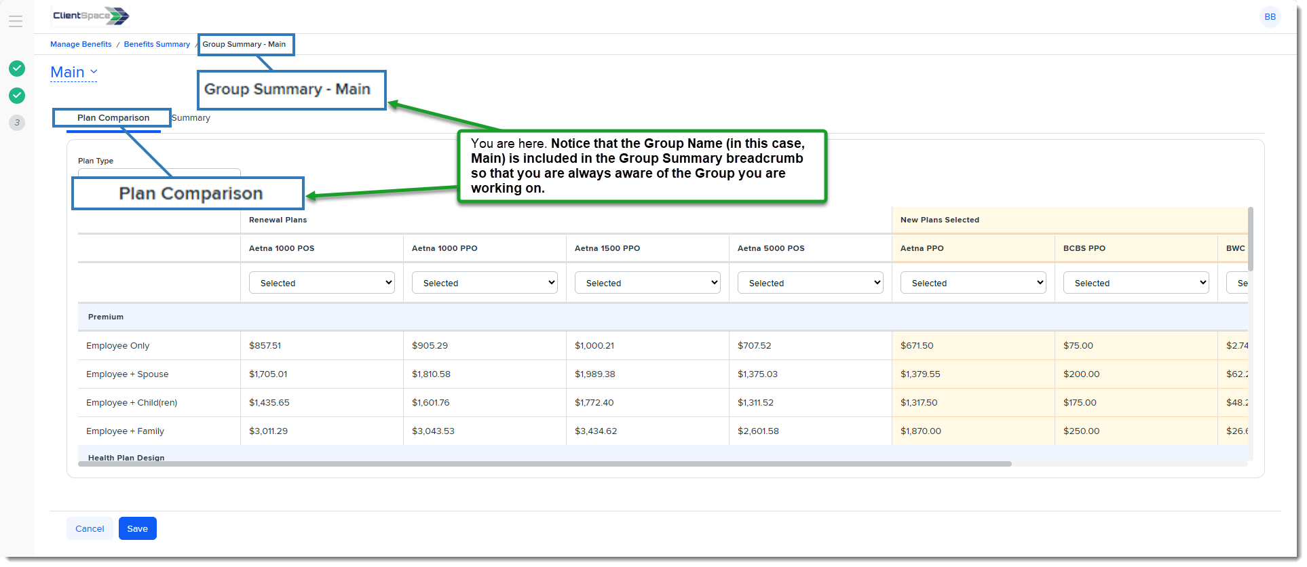Open the Plan Type dropdown field

pyautogui.click(x=159, y=172)
